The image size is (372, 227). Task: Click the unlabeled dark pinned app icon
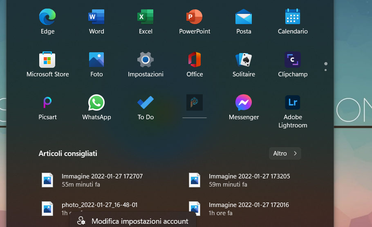pos(195,102)
